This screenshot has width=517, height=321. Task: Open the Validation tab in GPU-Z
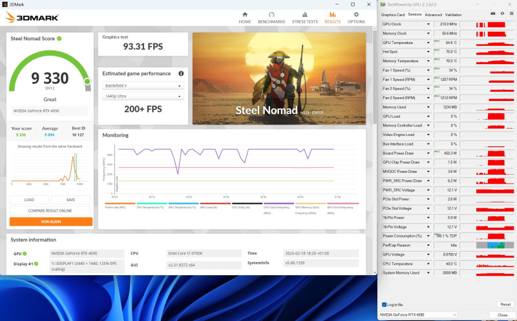pyautogui.click(x=454, y=14)
